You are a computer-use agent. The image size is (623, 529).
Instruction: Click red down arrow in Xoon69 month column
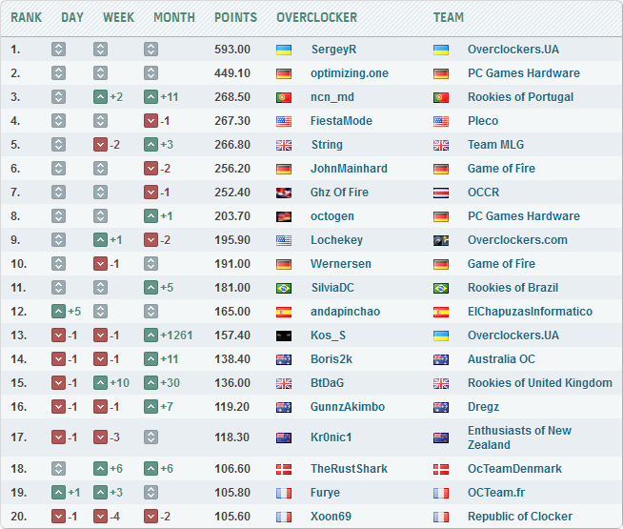point(151,517)
